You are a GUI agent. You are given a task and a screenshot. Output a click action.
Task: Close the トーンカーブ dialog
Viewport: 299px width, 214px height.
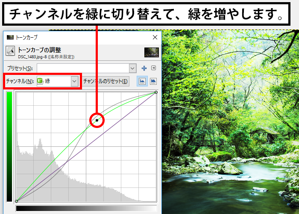click(x=155, y=37)
